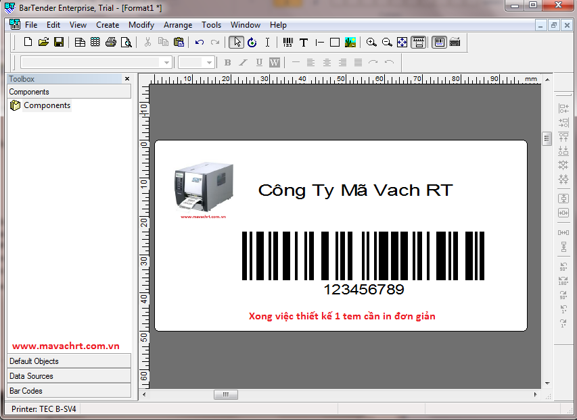Redo the last undone action
This screenshot has height=420, width=577.
click(x=215, y=42)
